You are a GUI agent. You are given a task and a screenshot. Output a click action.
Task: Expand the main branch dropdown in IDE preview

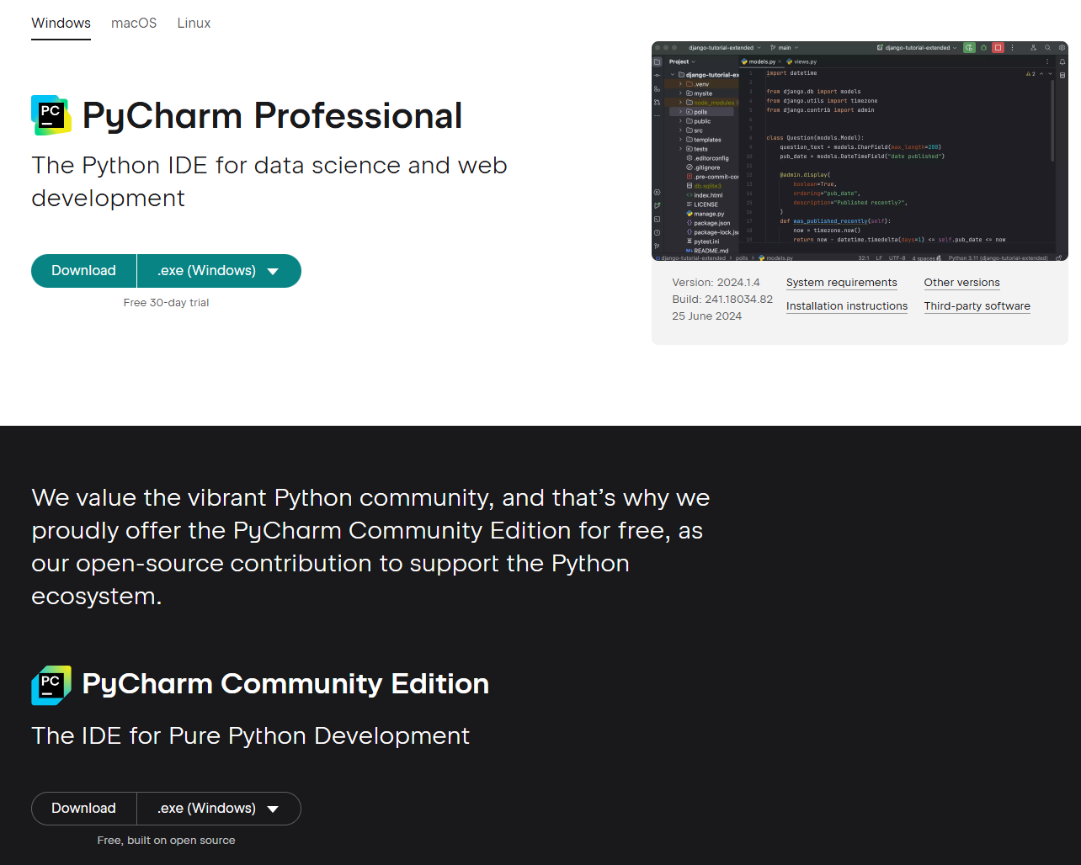tap(785, 48)
